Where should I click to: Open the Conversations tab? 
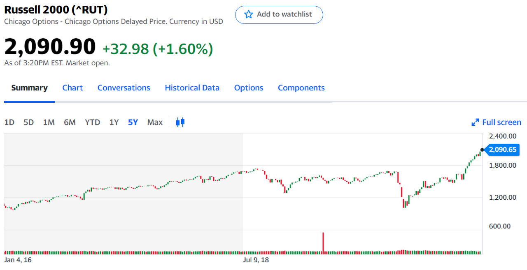coord(124,88)
